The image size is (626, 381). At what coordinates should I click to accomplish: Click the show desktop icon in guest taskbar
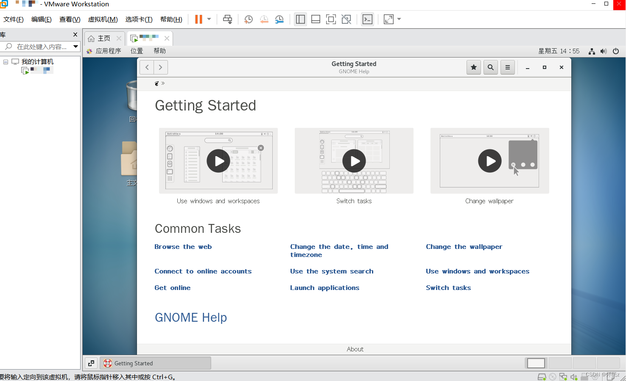tap(91, 363)
